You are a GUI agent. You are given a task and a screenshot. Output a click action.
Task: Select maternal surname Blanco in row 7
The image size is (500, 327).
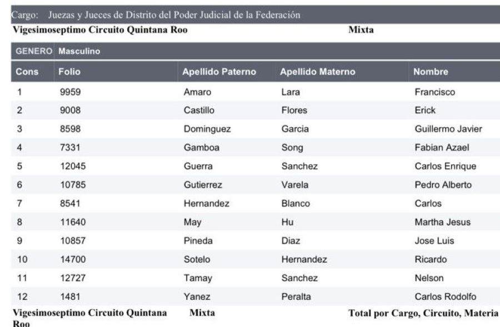tap(296, 204)
